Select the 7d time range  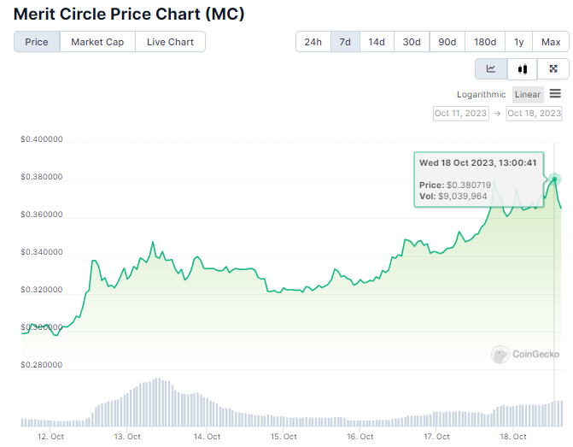(345, 42)
